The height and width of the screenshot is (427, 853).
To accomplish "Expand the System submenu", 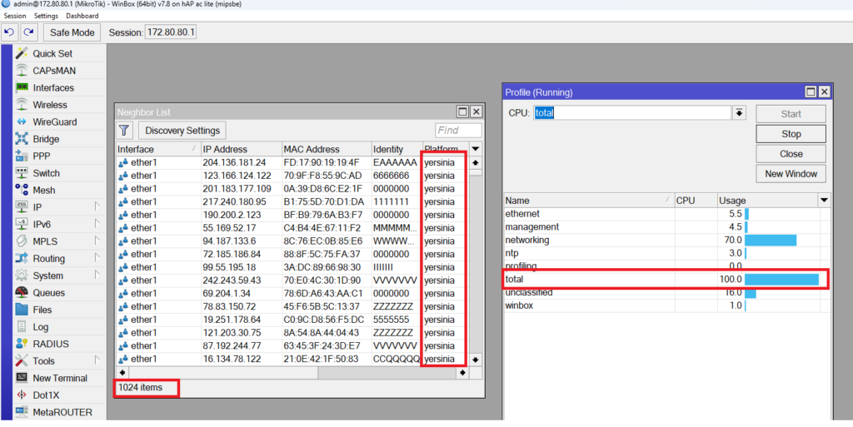I will pos(97,275).
